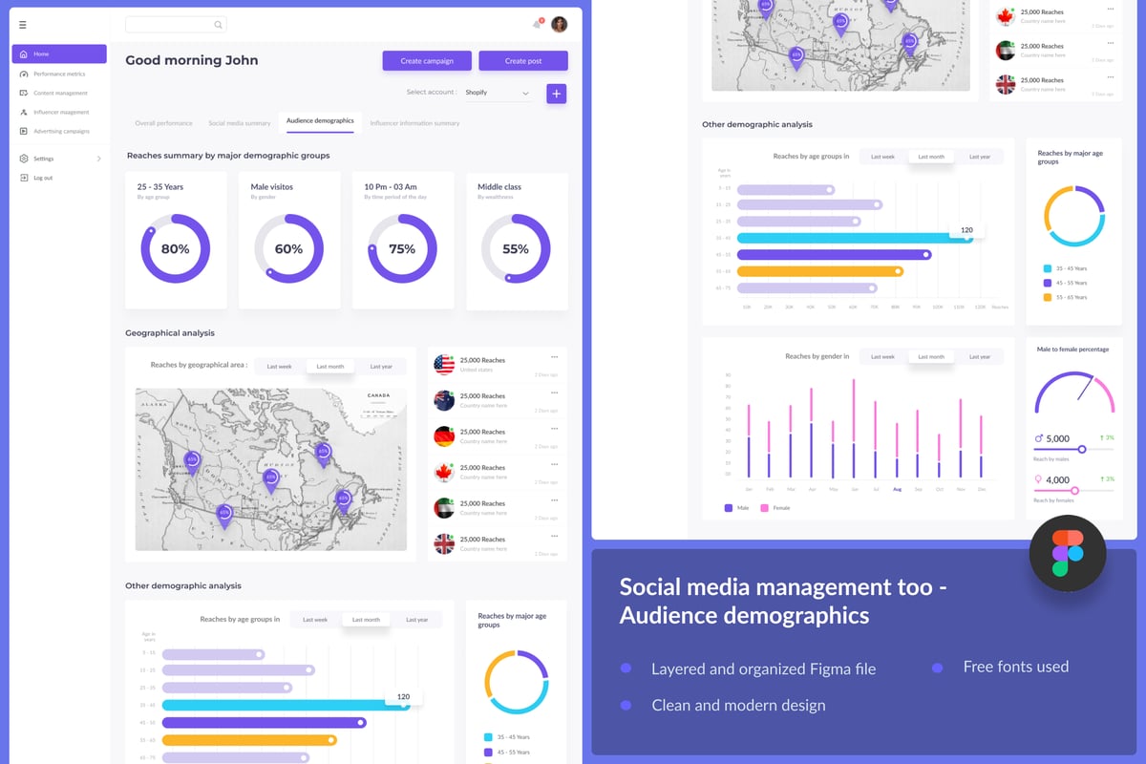
Task: Select Last week for Reaches by geographical area
Action: [x=280, y=366]
